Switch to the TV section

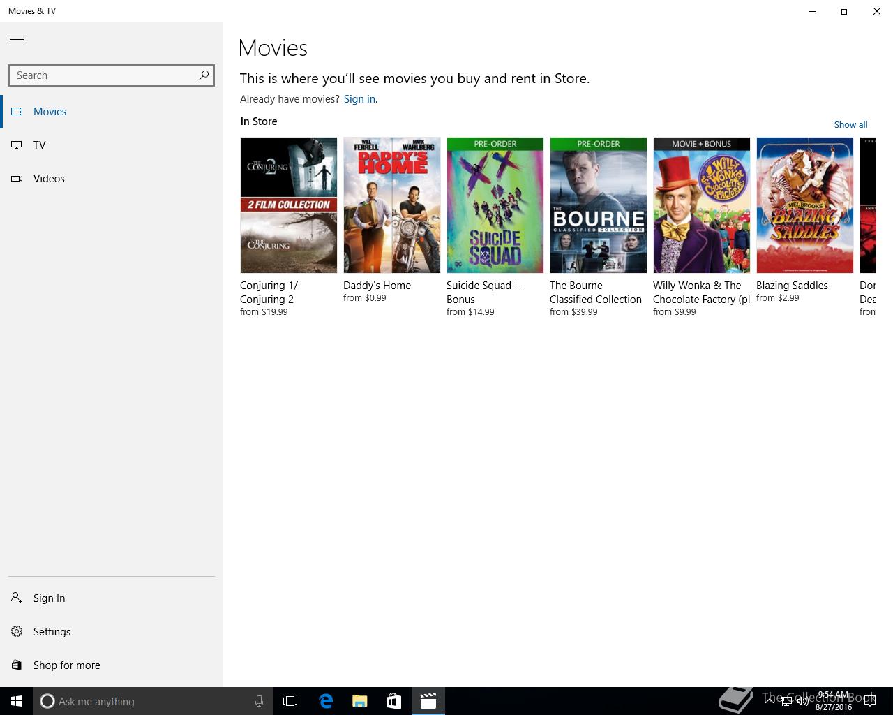coord(112,145)
